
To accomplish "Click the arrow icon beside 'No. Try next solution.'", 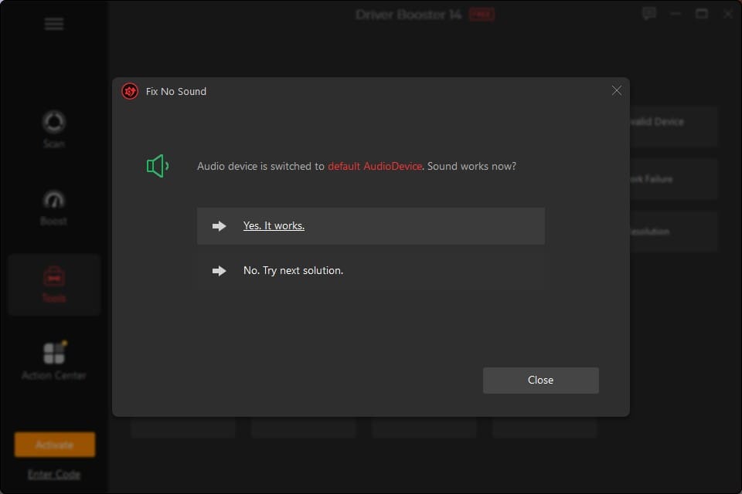I will tap(219, 271).
